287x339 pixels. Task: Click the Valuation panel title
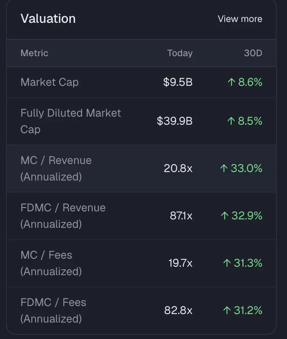click(48, 19)
